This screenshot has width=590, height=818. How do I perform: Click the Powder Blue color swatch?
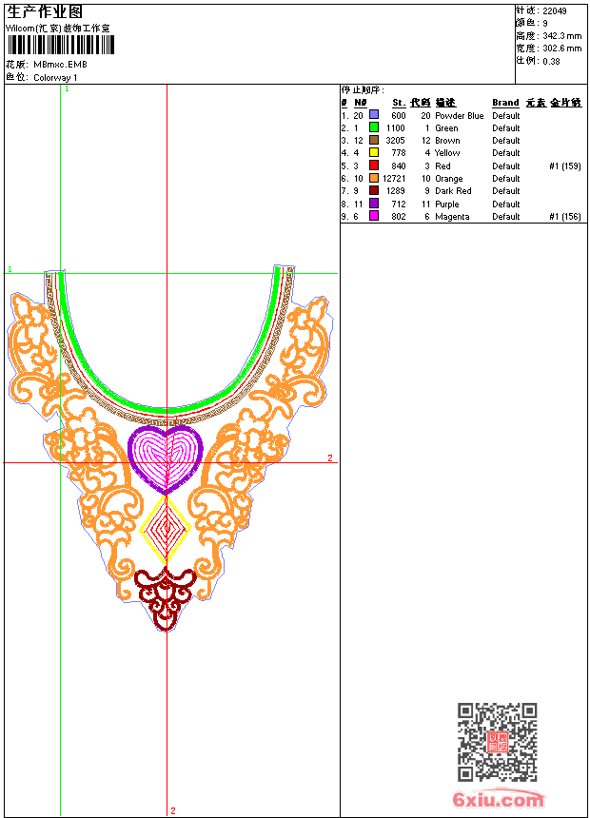[374, 114]
